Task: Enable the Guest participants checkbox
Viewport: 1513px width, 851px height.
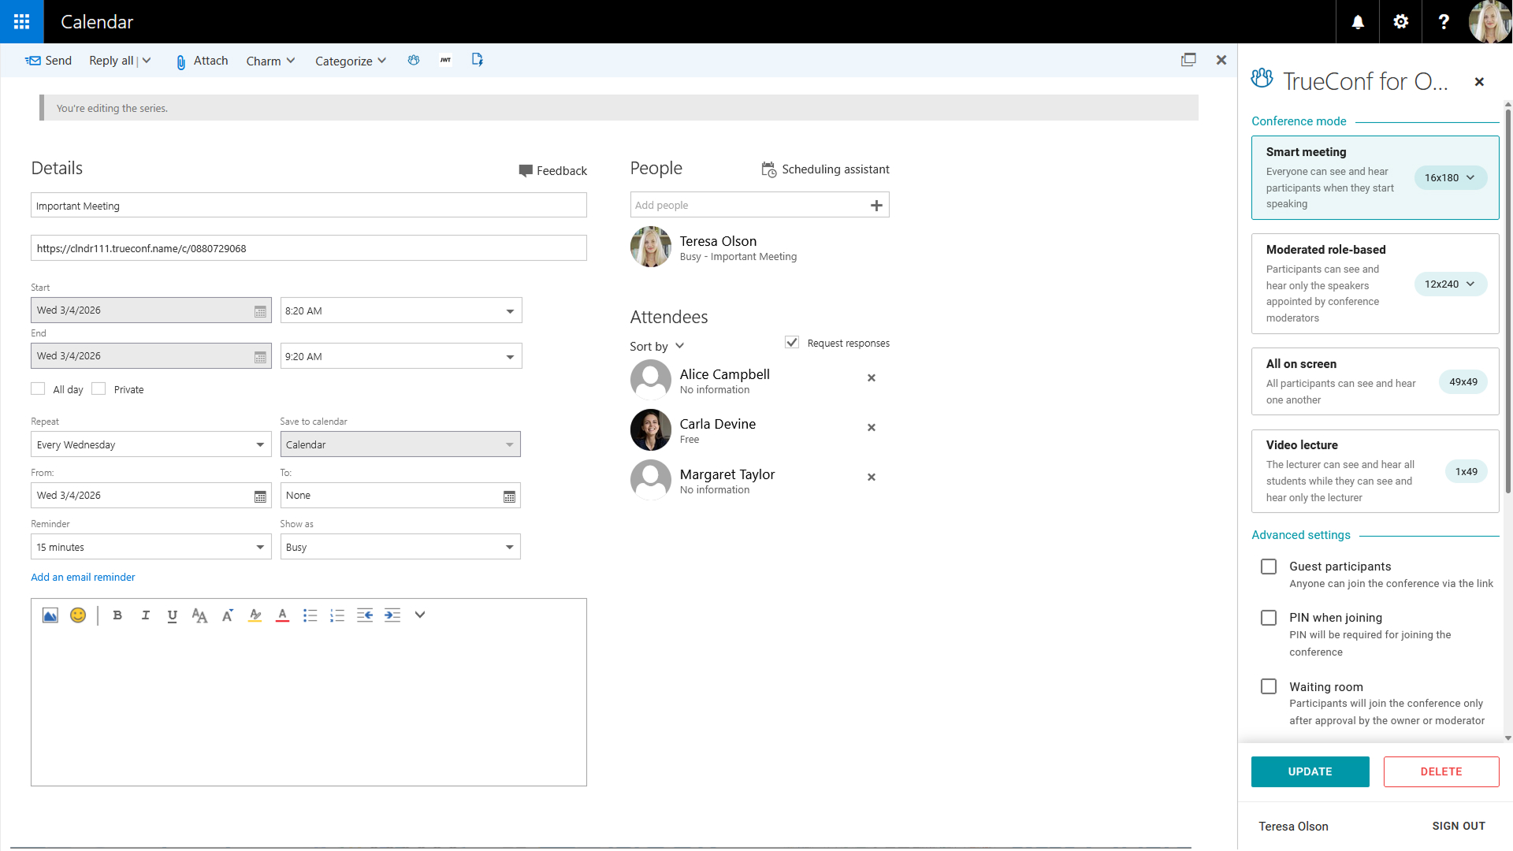Action: click(x=1269, y=567)
